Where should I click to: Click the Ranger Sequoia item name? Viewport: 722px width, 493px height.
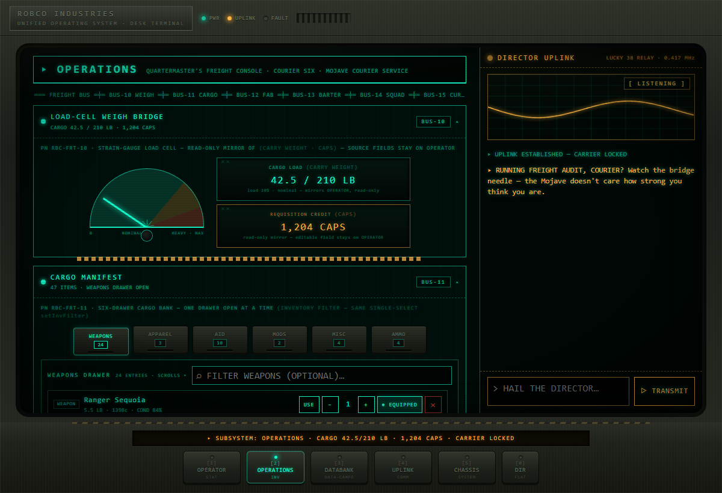[114, 400]
